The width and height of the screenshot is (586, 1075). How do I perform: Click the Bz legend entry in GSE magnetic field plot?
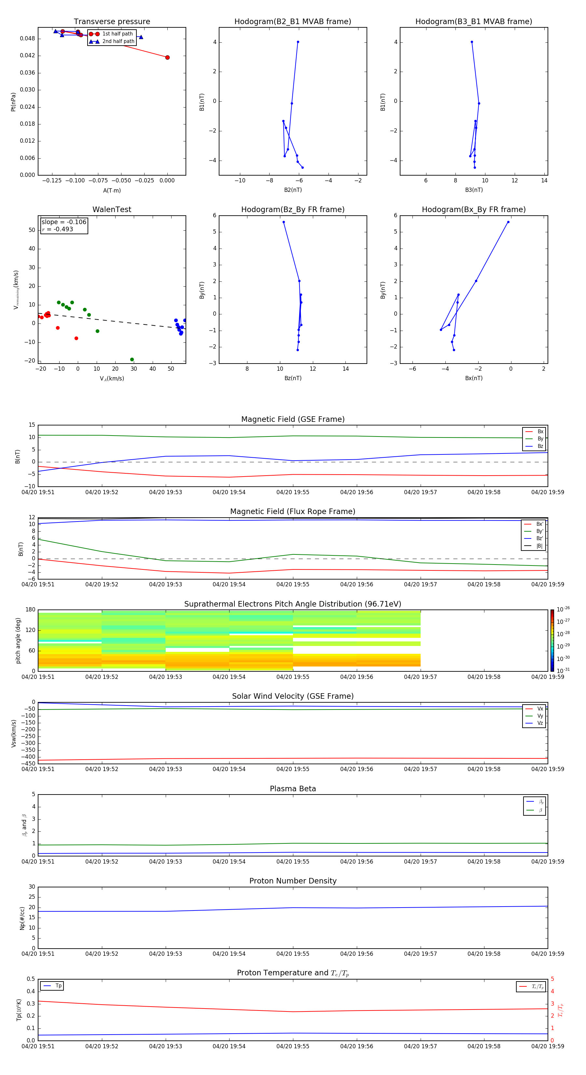[534, 446]
